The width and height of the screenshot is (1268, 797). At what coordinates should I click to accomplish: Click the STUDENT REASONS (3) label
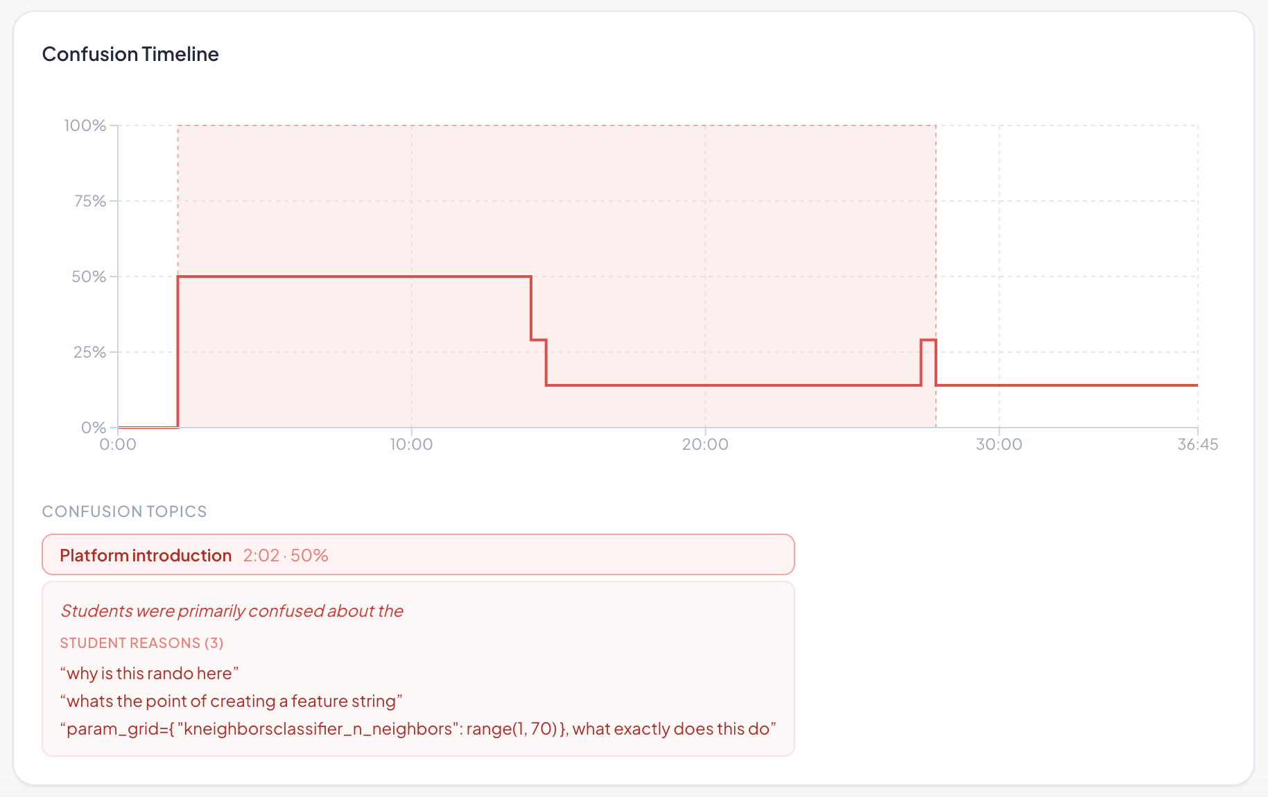coord(141,643)
